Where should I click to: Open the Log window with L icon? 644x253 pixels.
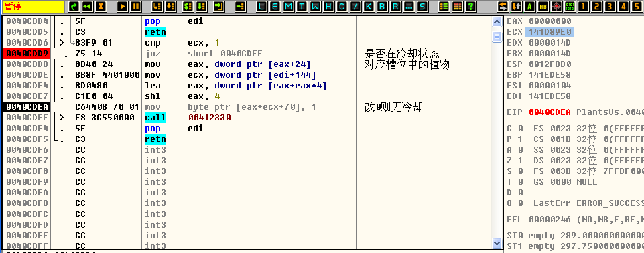click(262, 6)
